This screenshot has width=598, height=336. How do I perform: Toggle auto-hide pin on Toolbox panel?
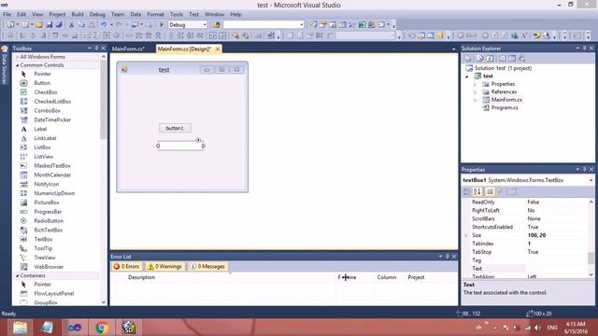click(x=96, y=49)
